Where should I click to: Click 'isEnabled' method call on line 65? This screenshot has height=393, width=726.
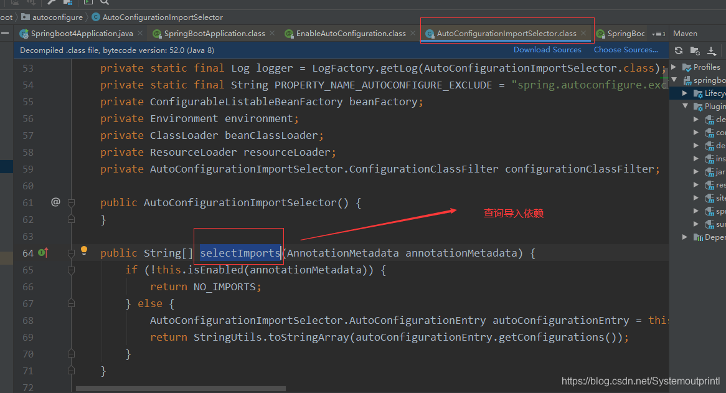click(x=215, y=270)
